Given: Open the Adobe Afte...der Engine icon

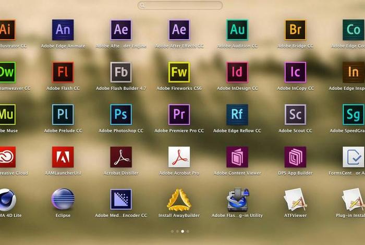Looking at the screenshot, I should pos(121,30).
